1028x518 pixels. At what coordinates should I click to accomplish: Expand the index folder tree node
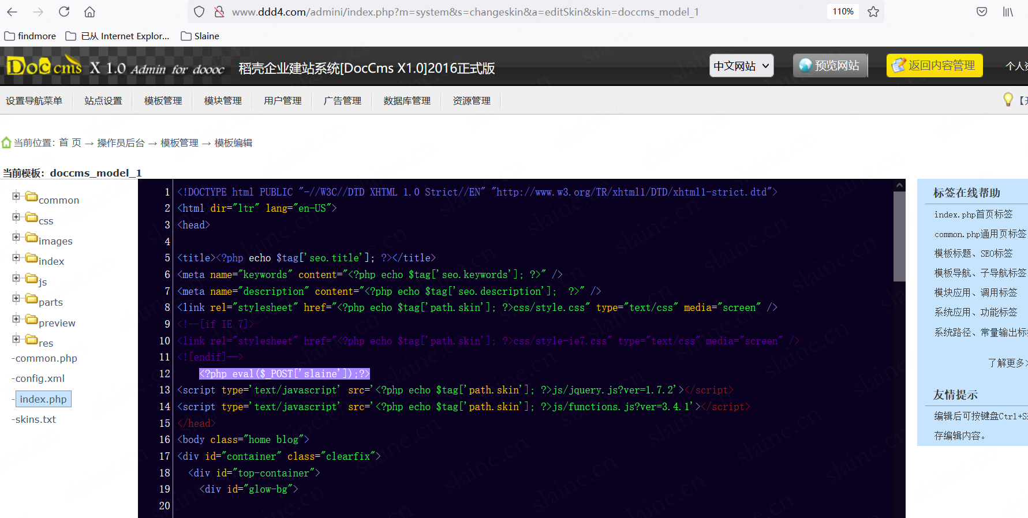tap(16, 257)
